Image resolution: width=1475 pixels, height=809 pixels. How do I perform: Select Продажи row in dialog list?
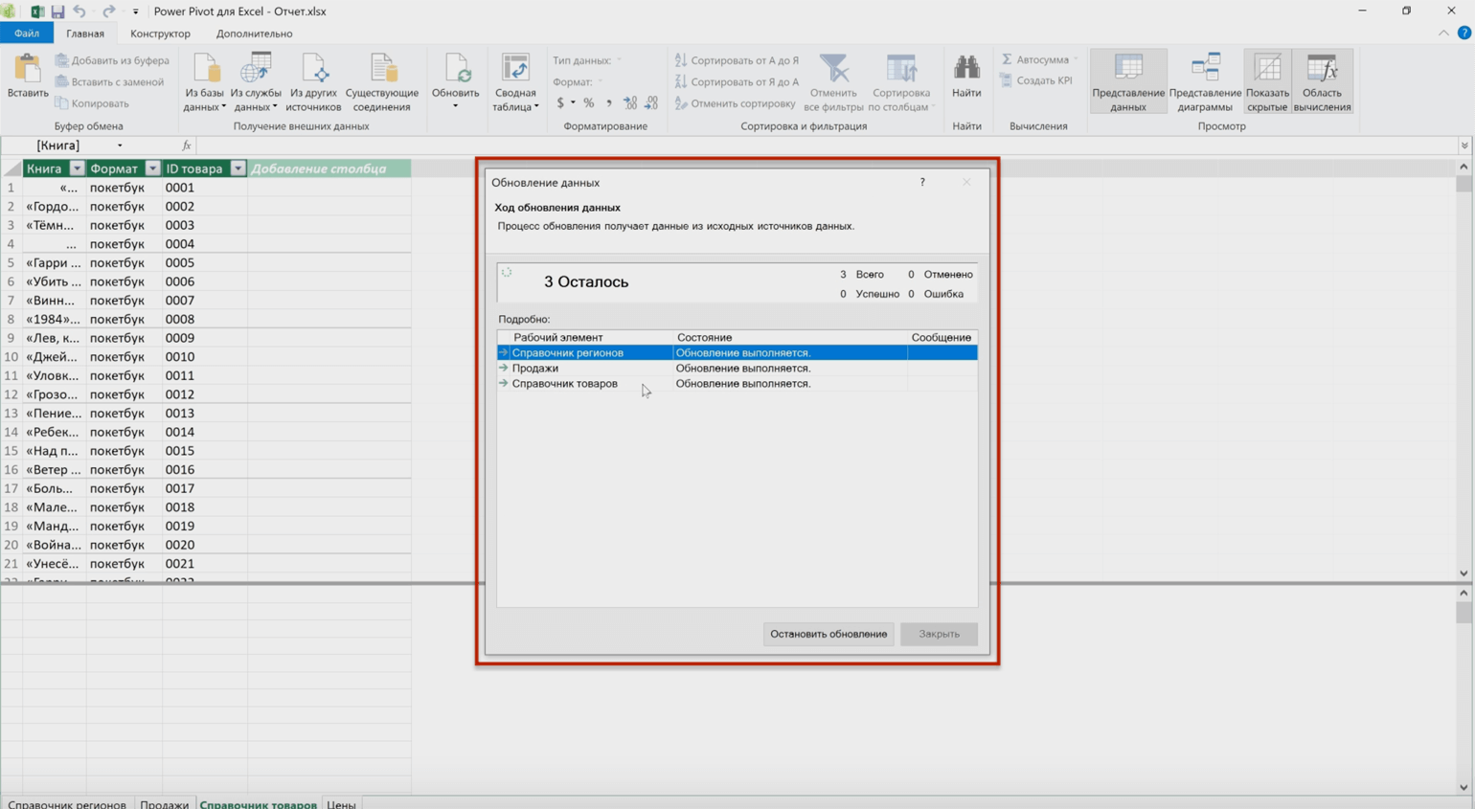737,369
